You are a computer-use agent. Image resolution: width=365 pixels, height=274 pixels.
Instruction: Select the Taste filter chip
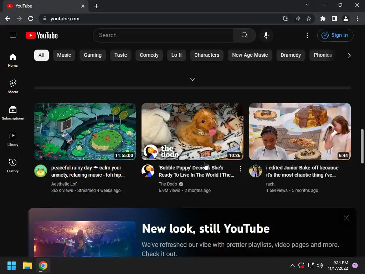point(120,55)
